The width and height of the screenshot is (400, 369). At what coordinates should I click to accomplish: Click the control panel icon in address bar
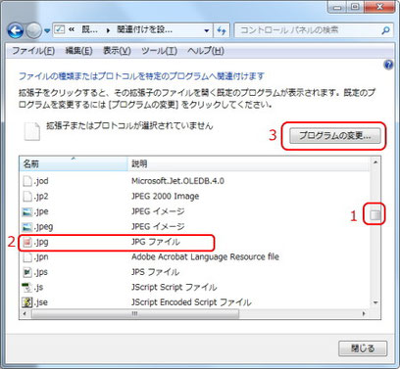click(60, 30)
